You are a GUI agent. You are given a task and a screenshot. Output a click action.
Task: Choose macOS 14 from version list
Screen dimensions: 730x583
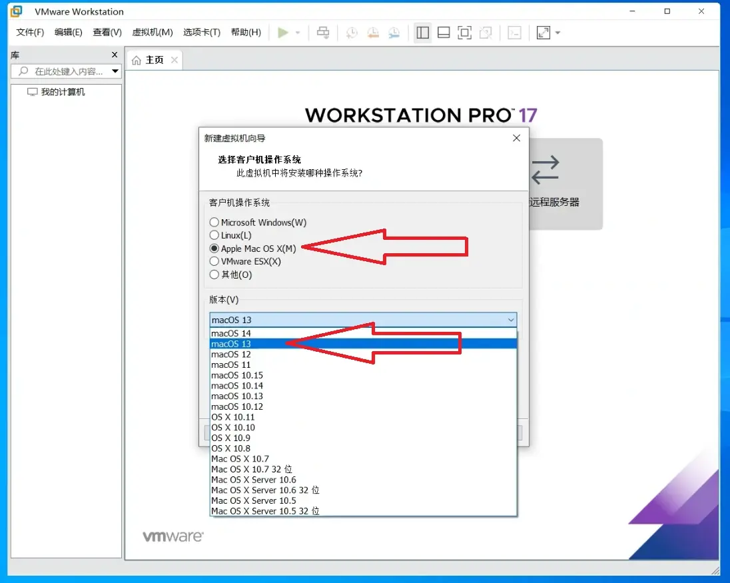[x=363, y=333]
